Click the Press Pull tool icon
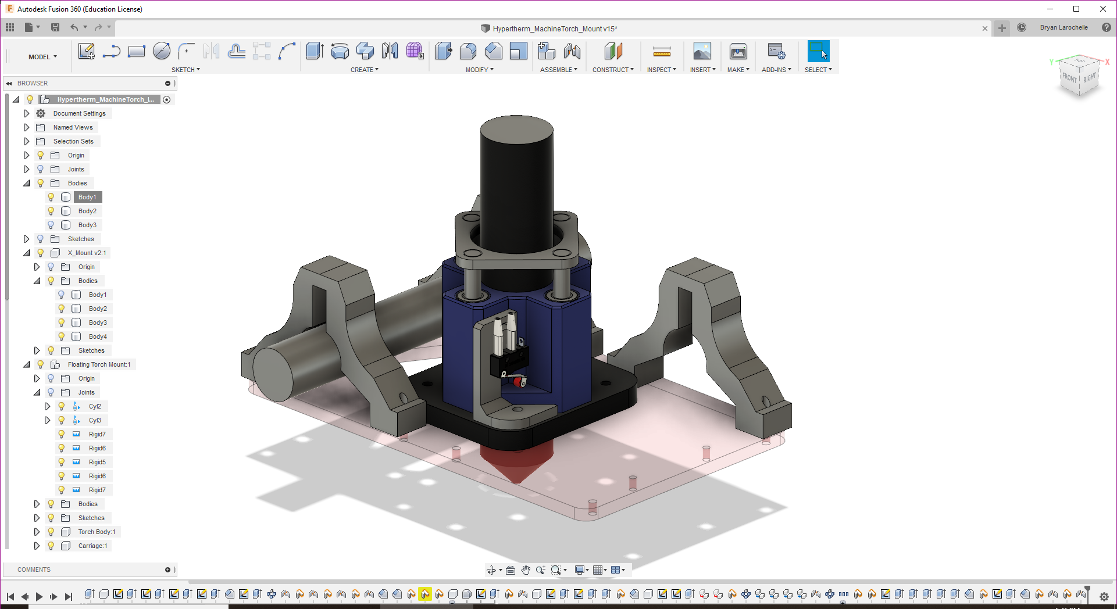1117x609 pixels. coord(443,51)
